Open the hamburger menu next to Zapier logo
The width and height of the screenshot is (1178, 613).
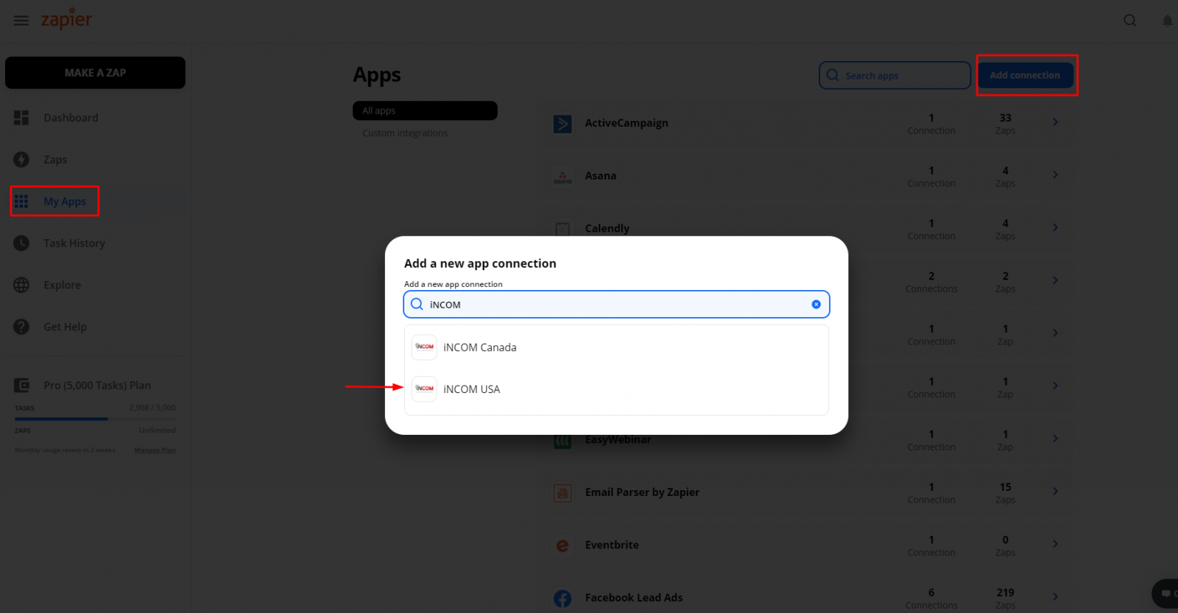(x=21, y=21)
